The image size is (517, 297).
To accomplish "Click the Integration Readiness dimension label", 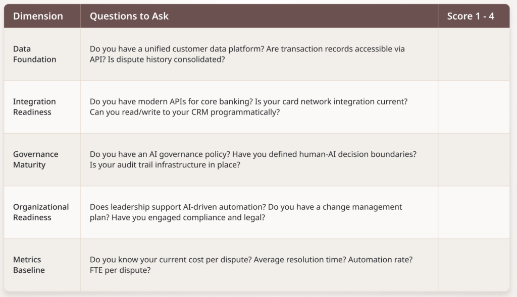I will (34, 107).
